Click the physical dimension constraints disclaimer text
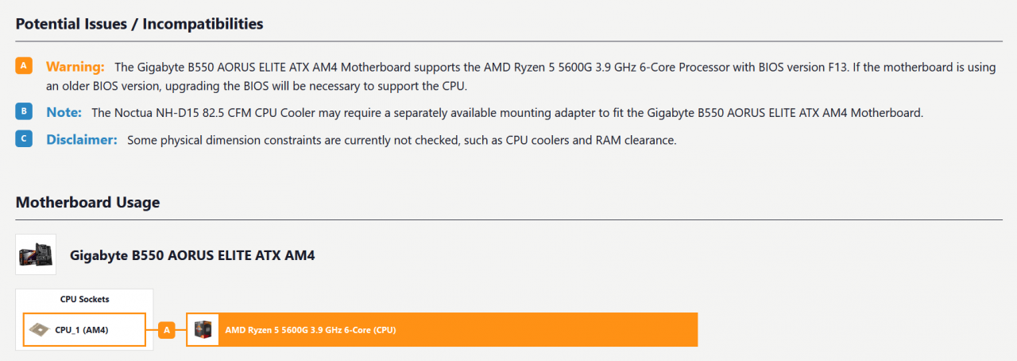Screen dimensions: 1017x361 click(401, 140)
